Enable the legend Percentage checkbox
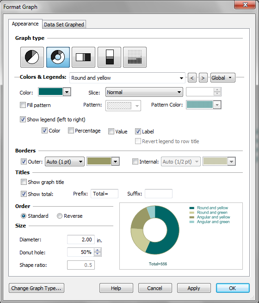 click(x=71, y=131)
